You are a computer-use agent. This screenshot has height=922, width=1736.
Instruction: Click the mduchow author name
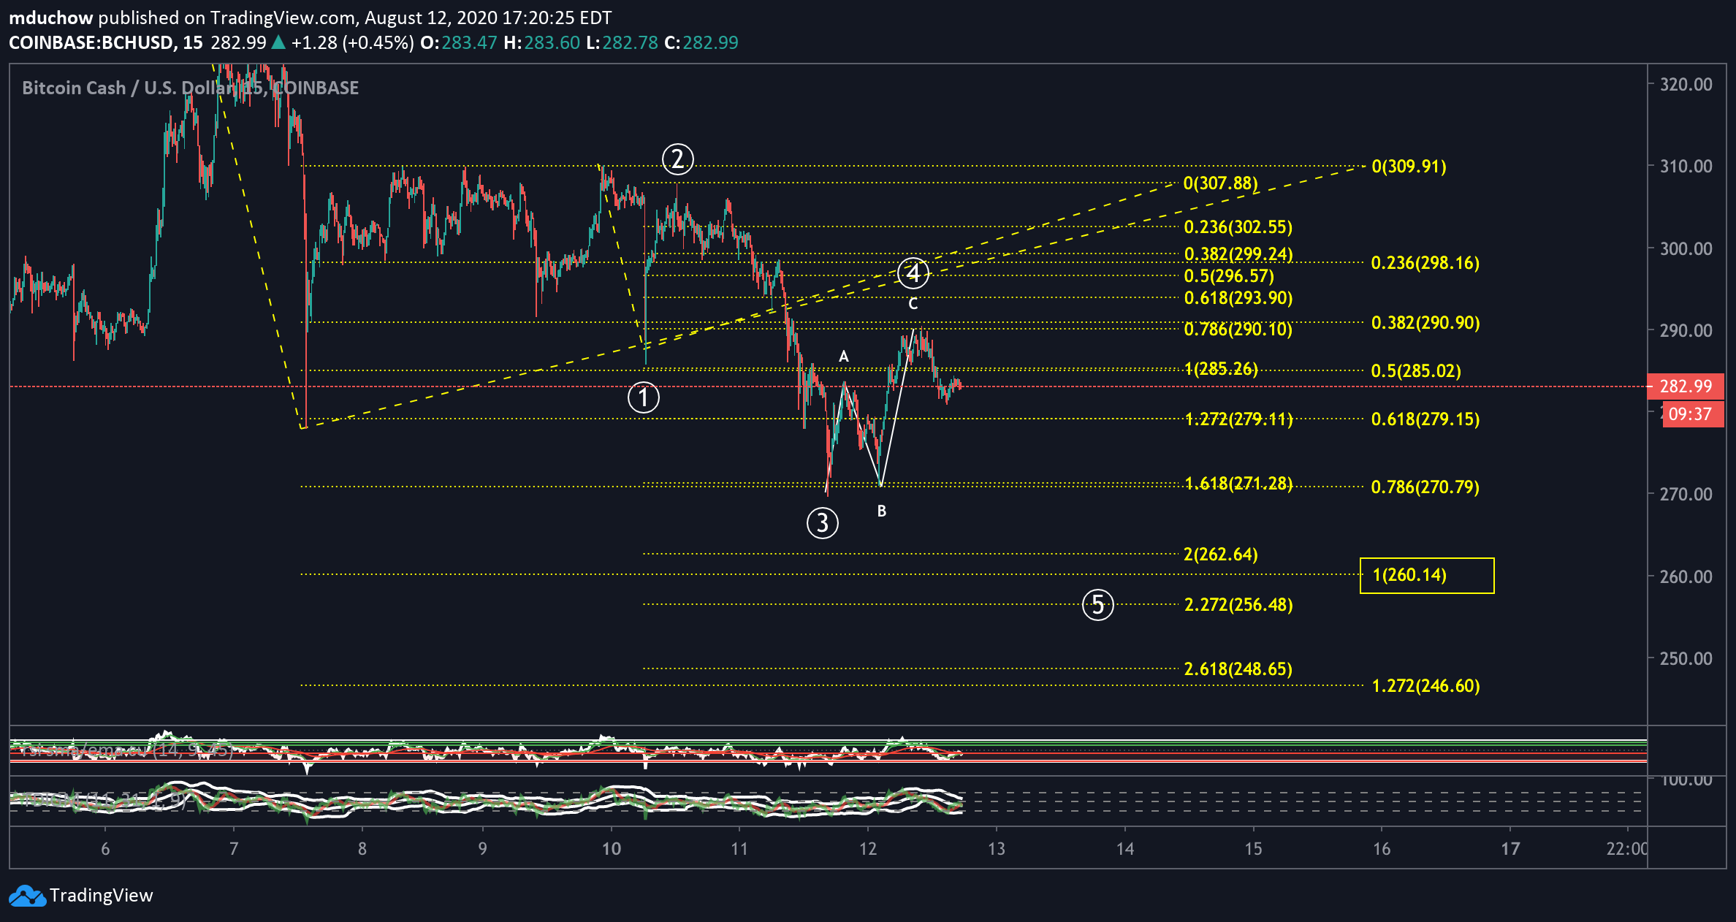(51, 18)
